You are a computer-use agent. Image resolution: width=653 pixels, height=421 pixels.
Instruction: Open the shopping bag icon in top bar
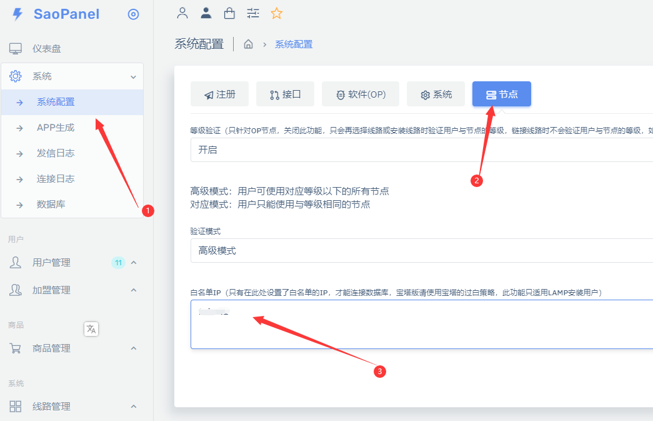point(229,13)
